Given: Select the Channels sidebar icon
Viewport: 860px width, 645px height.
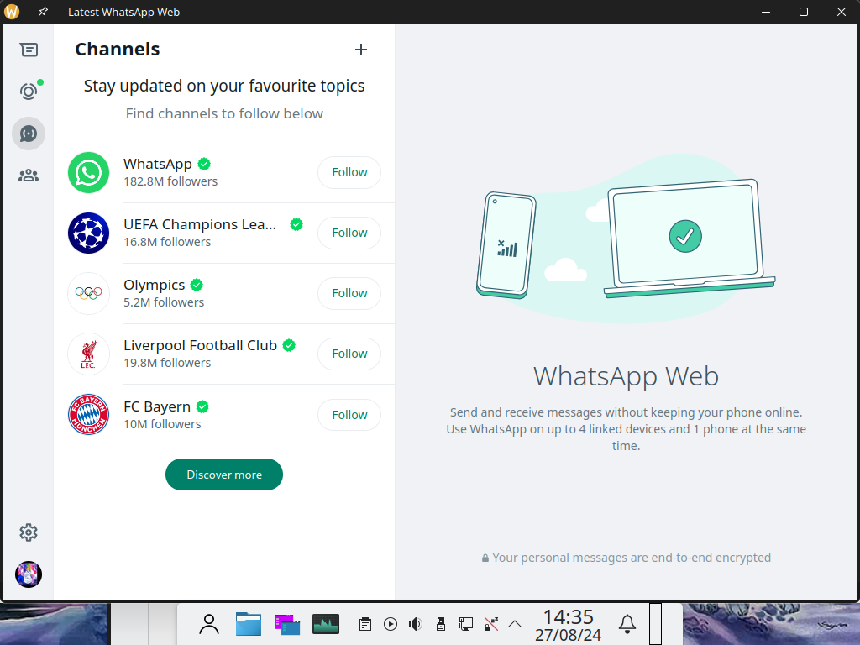Looking at the screenshot, I should 29,134.
